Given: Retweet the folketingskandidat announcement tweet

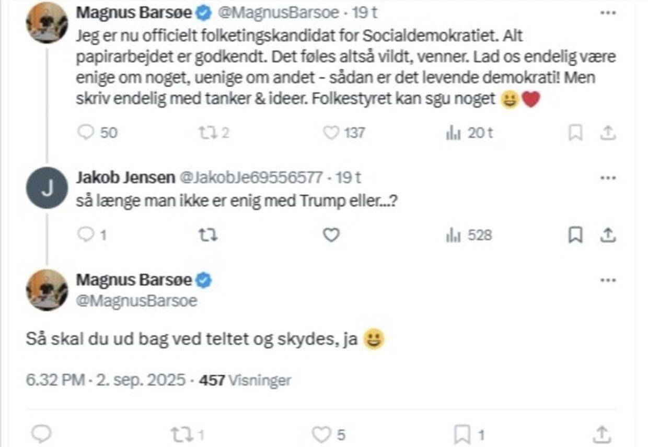Looking at the screenshot, I should pos(207,133).
